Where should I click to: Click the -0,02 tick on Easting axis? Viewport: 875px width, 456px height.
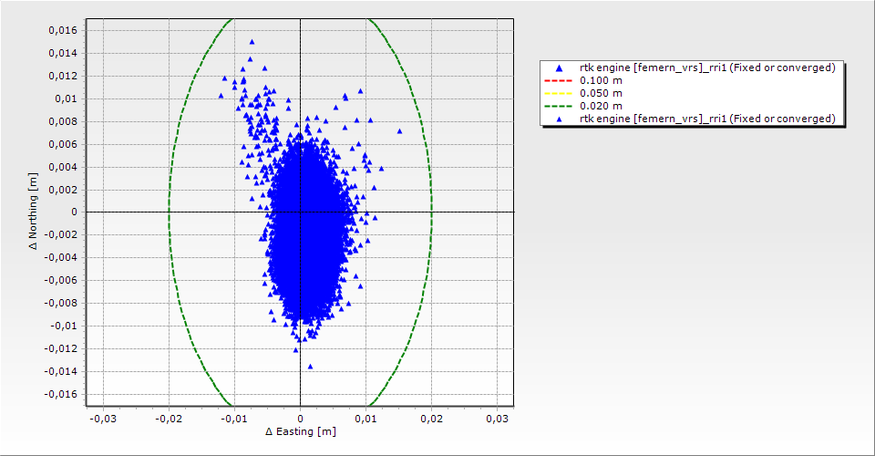pyautogui.click(x=169, y=418)
